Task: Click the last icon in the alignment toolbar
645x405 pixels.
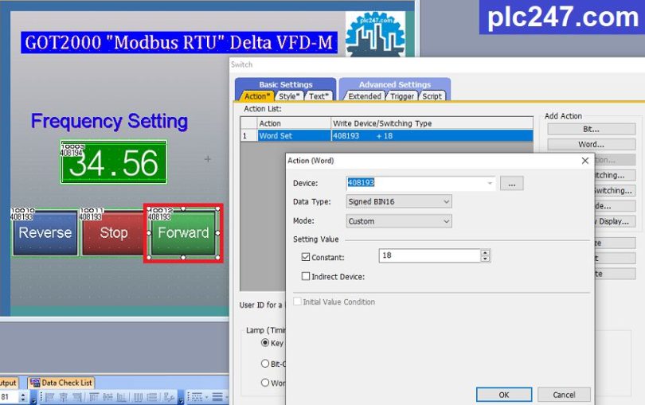Action: pyautogui.click(x=169, y=397)
